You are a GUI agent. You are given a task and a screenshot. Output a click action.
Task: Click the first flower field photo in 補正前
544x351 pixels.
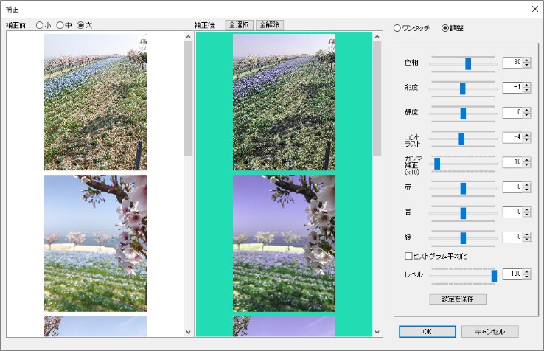[x=95, y=102]
